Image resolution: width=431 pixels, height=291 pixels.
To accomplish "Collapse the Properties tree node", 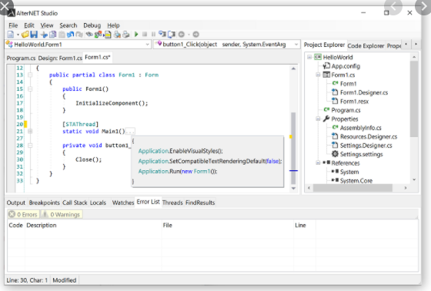I will 318,119.
